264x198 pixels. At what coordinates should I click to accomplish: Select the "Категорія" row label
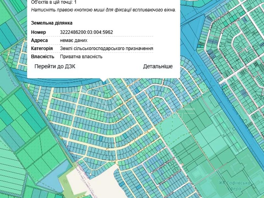(x=42, y=48)
